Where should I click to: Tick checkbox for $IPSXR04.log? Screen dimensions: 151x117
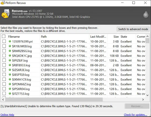click(4, 89)
